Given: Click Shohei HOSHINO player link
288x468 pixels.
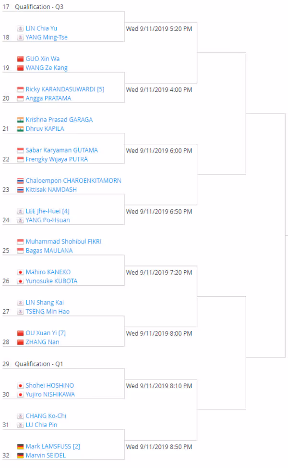Looking at the screenshot, I should [50, 385].
